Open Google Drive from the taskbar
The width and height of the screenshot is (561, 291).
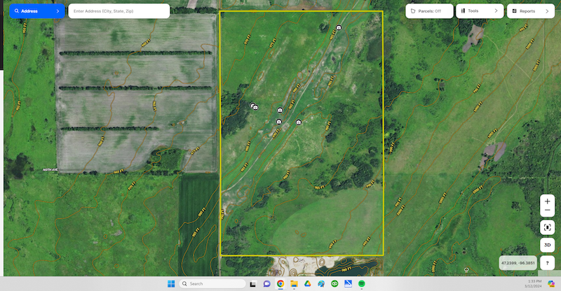307,283
